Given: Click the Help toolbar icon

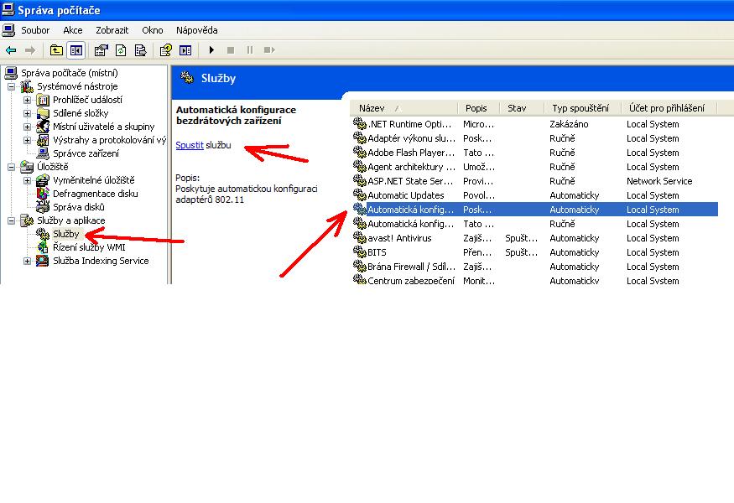Looking at the screenshot, I should (166, 50).
